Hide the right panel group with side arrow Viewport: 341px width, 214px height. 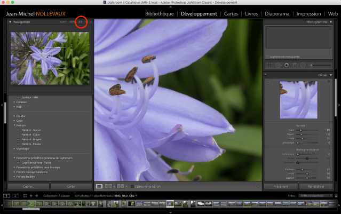339,105
